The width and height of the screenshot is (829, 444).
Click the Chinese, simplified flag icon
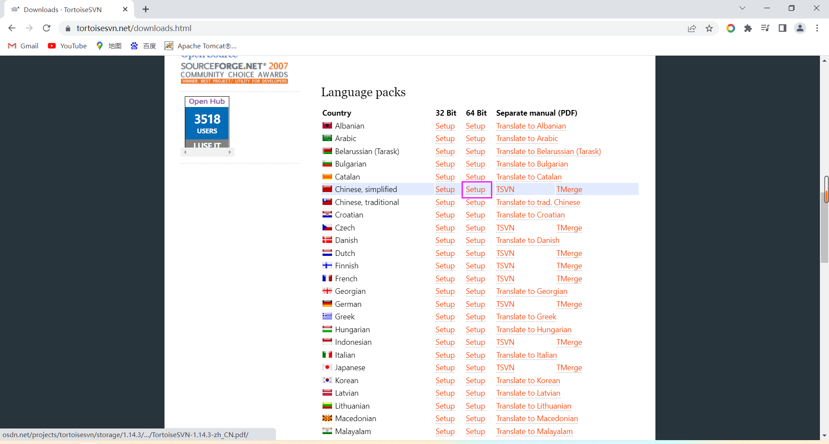click(x=327, y=189)
